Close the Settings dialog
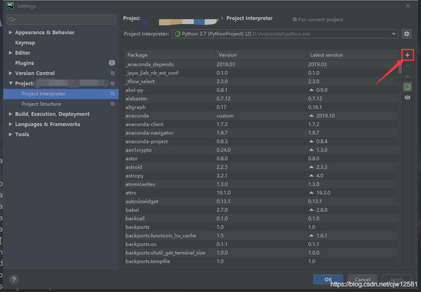421x292 pixels. coord(408,6)
